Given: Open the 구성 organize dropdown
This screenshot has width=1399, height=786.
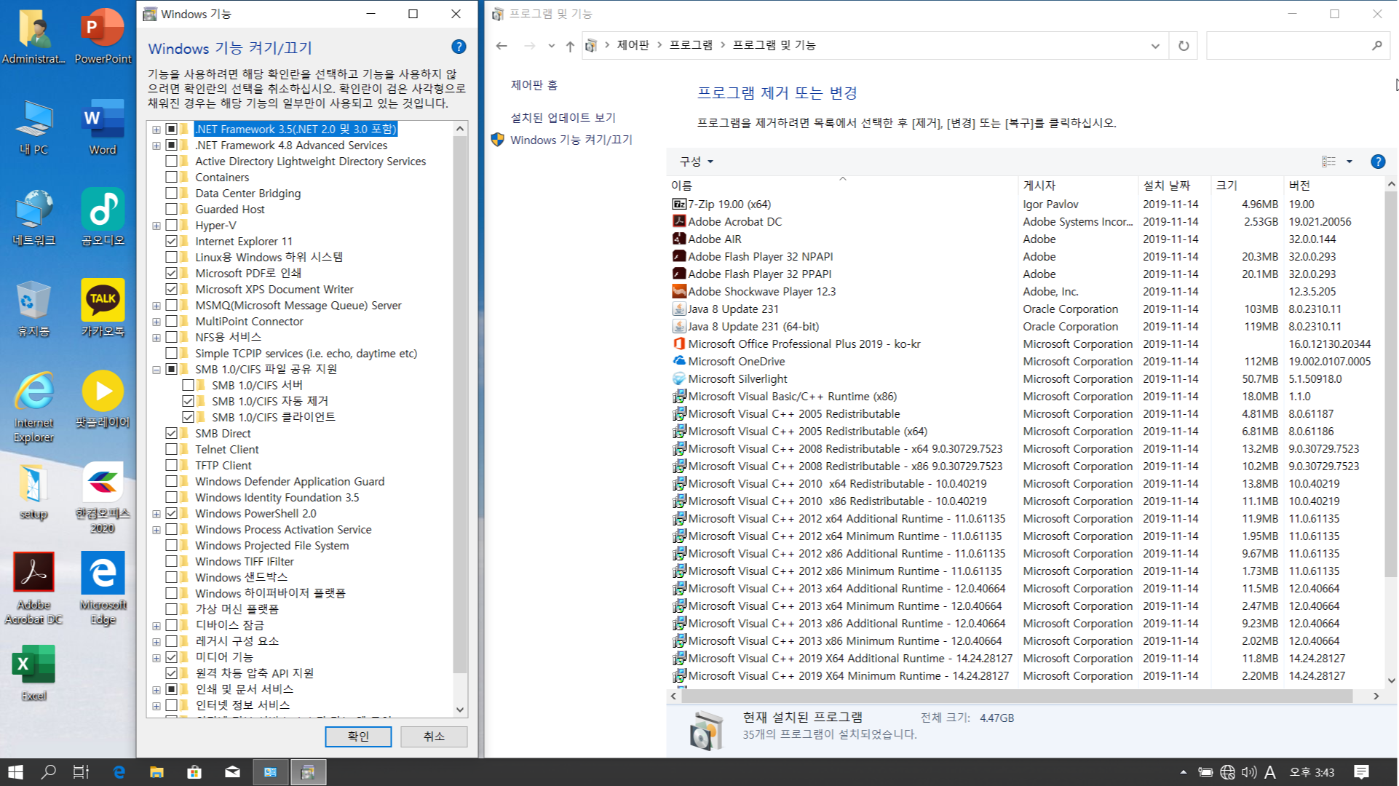Looking at the screenshot, I should tap(696, 162).
